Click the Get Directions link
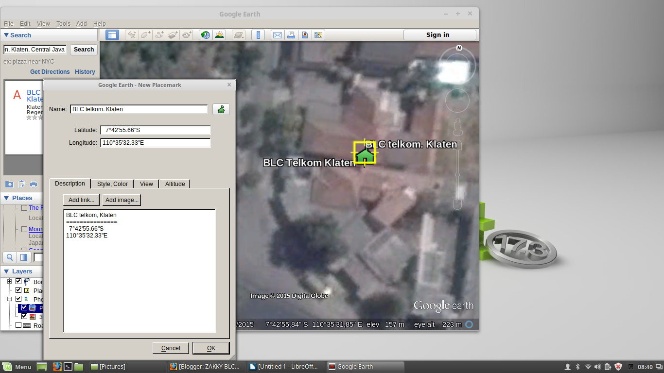This screenshot has height=373, width=664. click(x=50, y=72)
